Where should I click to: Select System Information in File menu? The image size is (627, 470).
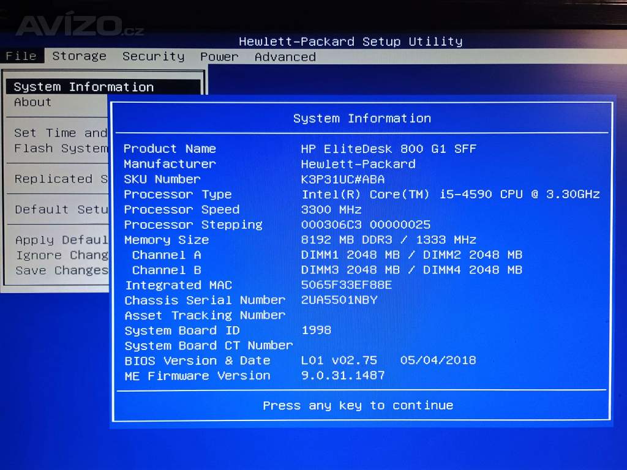click(x=103, y=87)
